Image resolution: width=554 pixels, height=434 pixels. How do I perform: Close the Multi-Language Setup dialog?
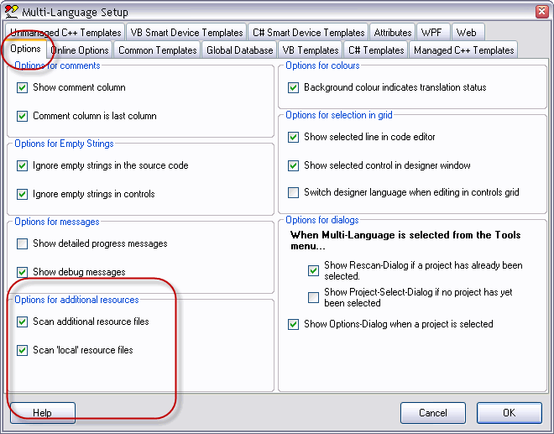539,11
